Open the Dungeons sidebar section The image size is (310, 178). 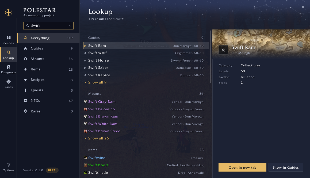pyautogui.click(x=9, y=69)
